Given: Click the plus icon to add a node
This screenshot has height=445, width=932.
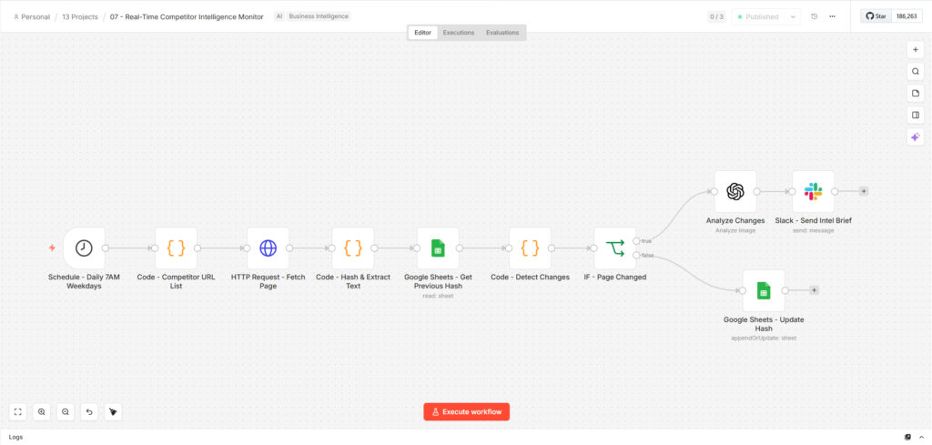Looking at the screenshot, I should coord(916,50).
